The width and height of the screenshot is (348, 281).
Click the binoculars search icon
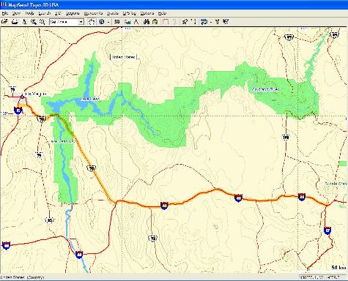click(147, 22)
